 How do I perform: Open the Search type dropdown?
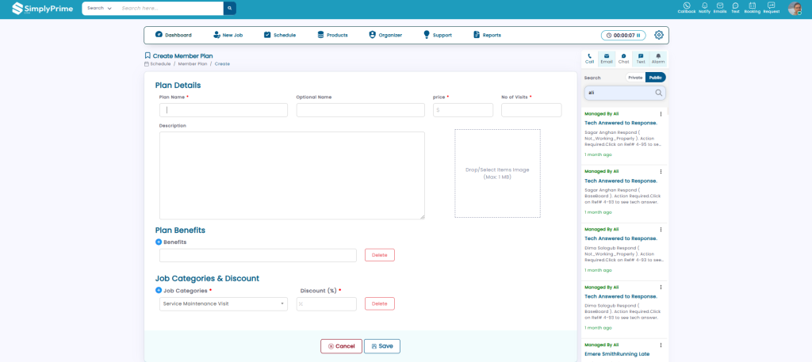[99, 8]
